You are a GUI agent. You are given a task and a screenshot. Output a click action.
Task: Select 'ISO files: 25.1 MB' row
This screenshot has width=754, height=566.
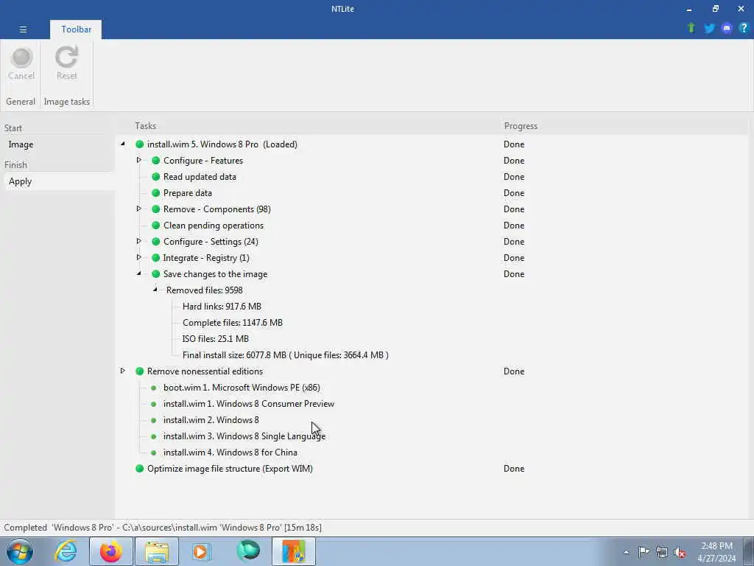click(216, 339)
